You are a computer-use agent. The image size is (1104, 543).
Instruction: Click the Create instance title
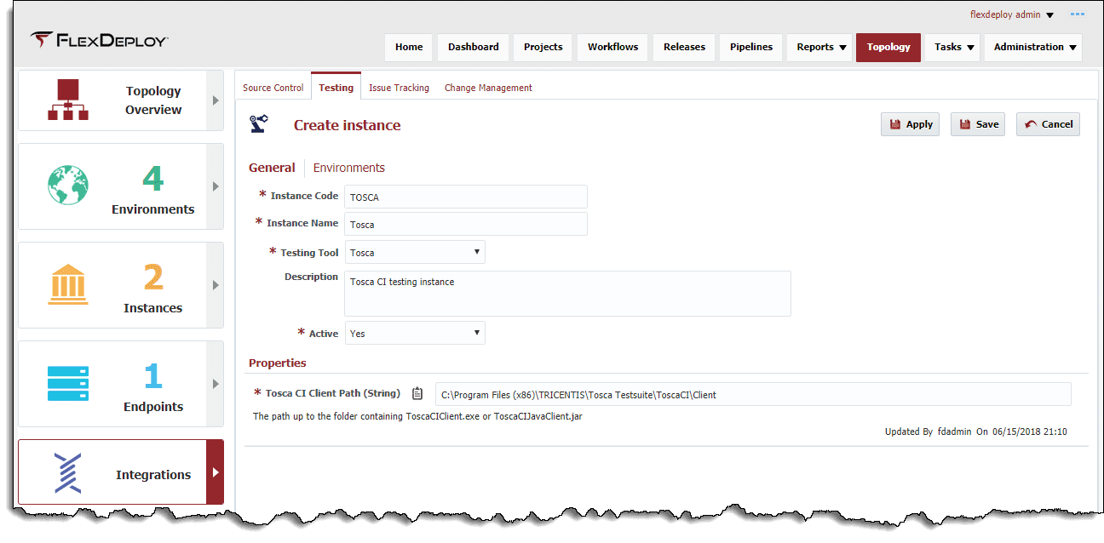pos(348,125)
